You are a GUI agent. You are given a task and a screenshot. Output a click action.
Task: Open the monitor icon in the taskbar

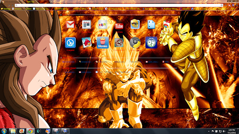[48, 131]
